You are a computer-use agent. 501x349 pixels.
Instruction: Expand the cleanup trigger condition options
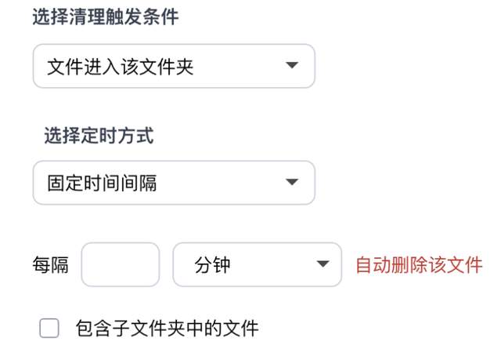click(x=173, y=66)
